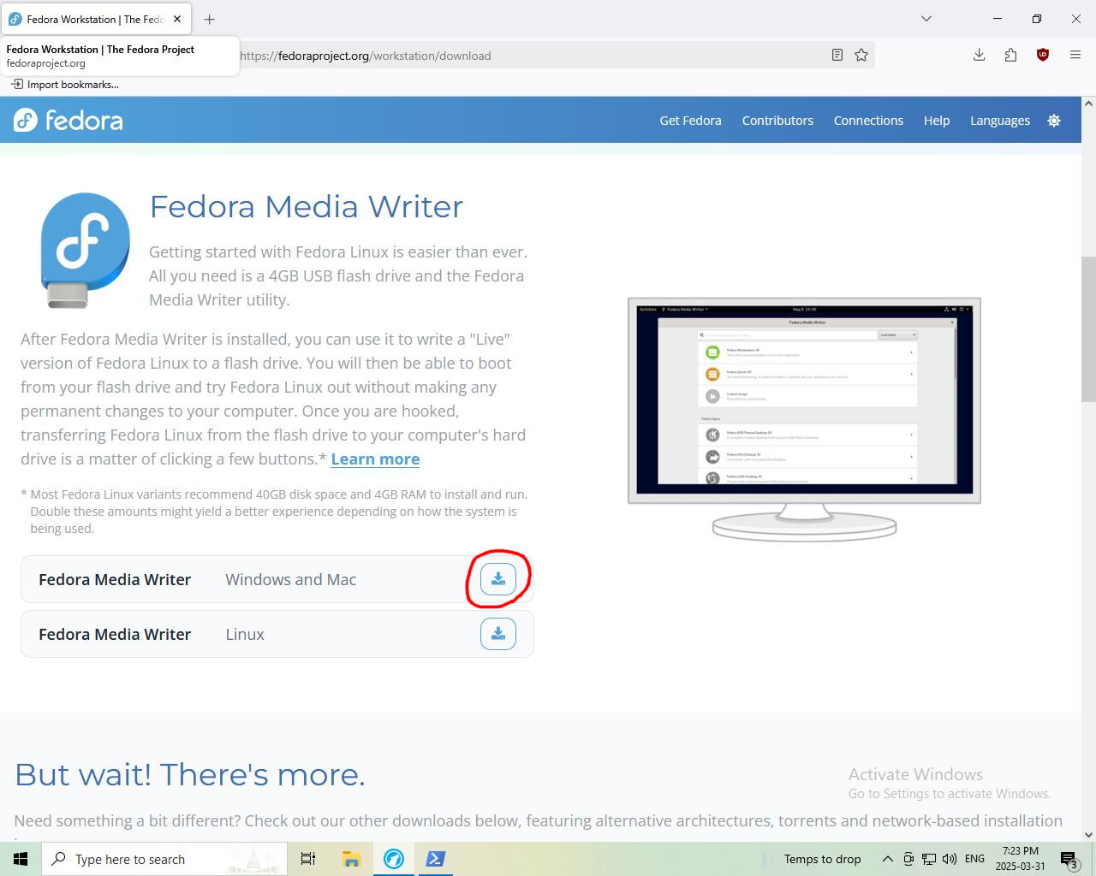Open the browser extensions puzzle icon

tap(1010, 55)
